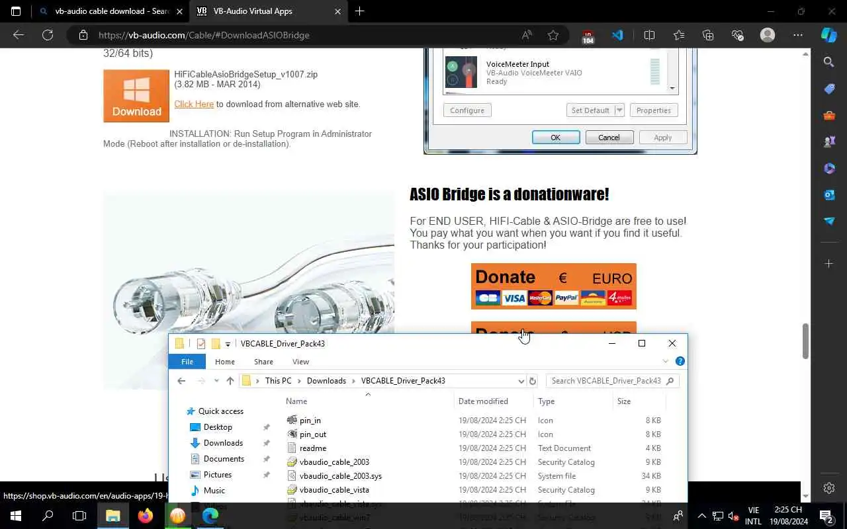Open Explorer recent locations dropdown
Viewport: 847px width, 529px height.
pos(216,381)
